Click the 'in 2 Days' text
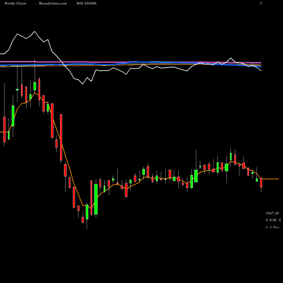The width and height of the screenshot is (283, 283). (x=272, y=227)
